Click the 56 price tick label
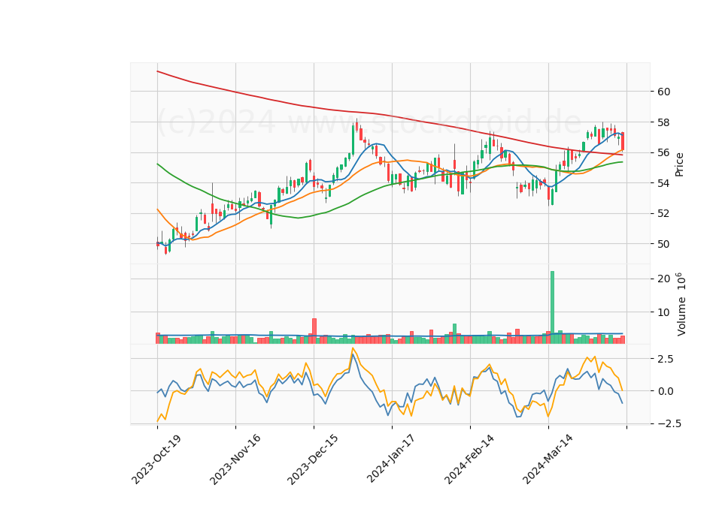Viewport: 722px width, 518px height. 663,152
